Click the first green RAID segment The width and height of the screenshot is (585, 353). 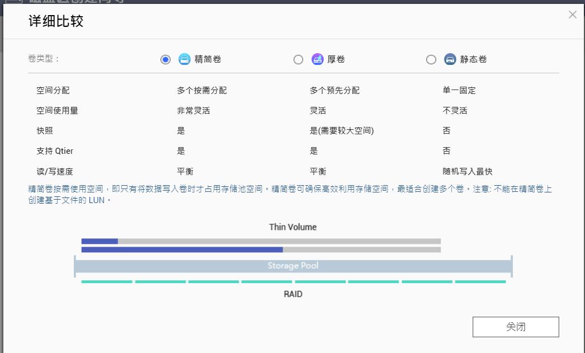[106, 280]
